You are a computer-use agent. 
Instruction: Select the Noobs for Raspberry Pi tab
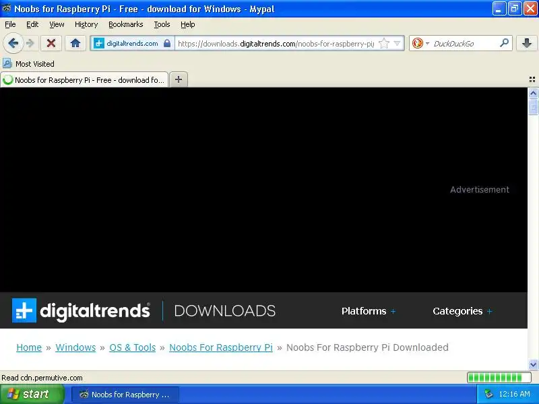(84, 79)
